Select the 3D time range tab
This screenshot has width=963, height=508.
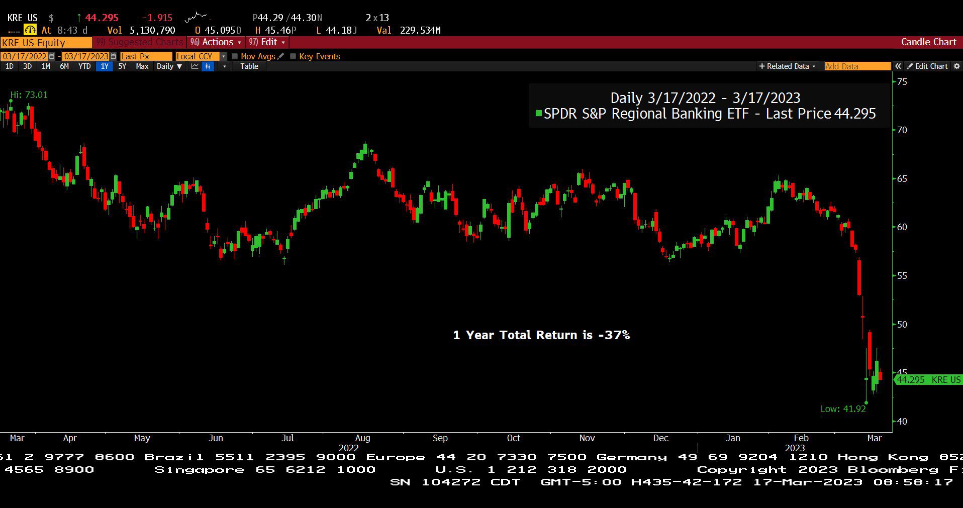coord(27,66)
